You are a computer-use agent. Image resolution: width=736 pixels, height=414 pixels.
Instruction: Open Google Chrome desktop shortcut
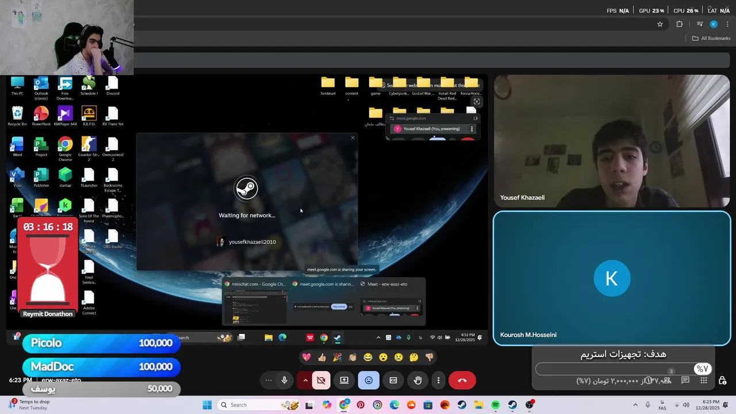pyautogui.click(x=65, y=148)
